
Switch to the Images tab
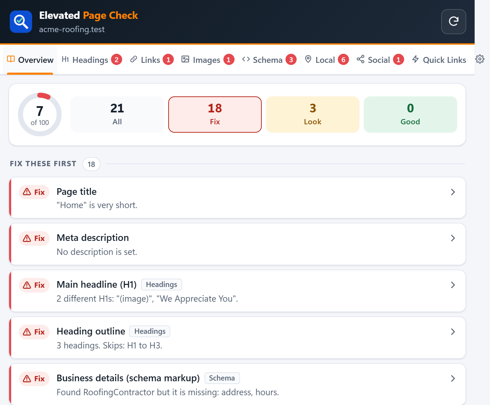(x=208, y=60)
